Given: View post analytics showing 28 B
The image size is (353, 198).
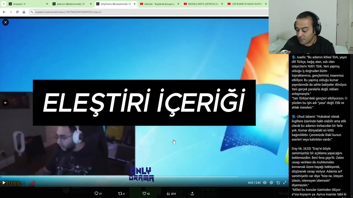Looking at the screenshot, I should click(171, 194).
